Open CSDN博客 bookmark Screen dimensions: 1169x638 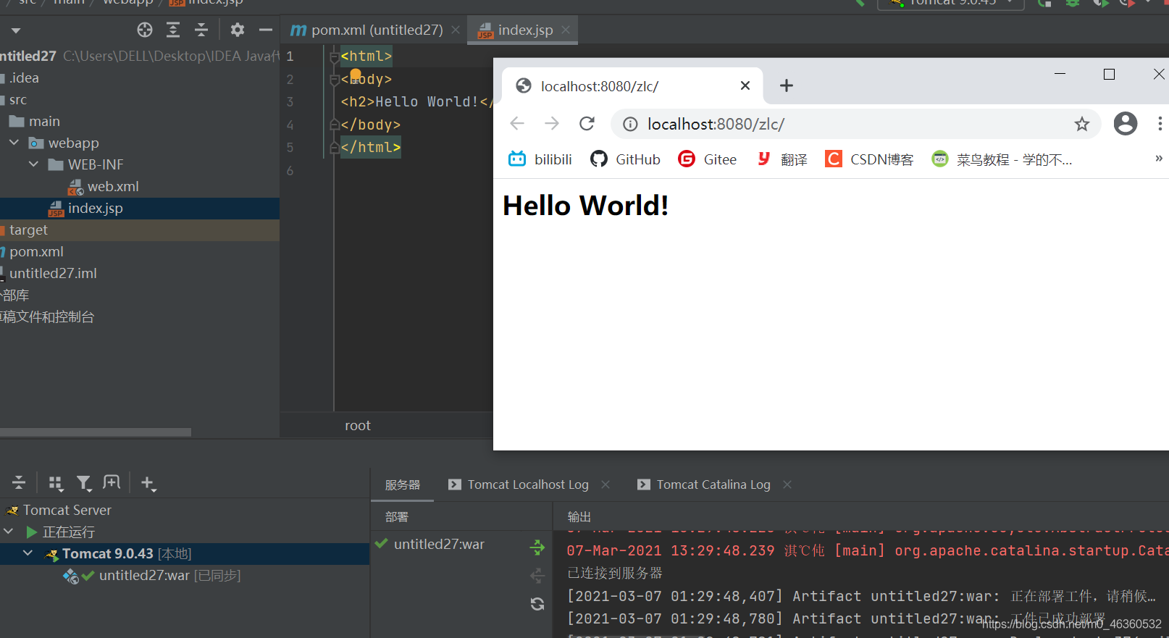click(x=870, y=159)
